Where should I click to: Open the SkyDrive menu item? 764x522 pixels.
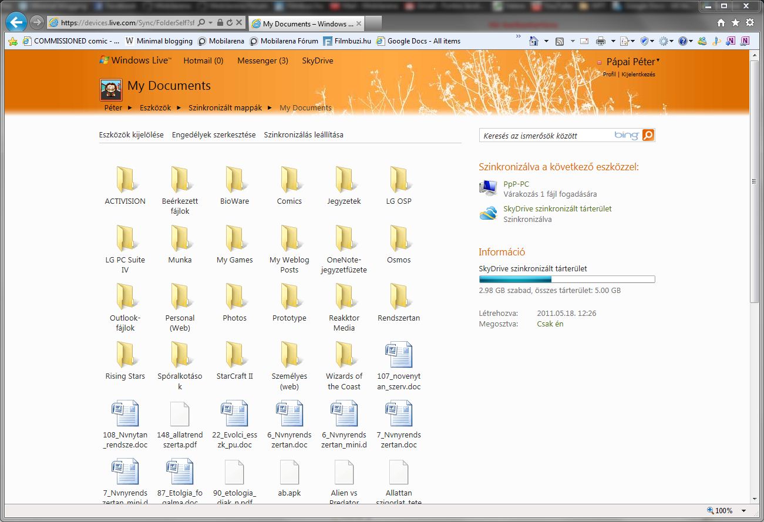(x=318, y=60)
